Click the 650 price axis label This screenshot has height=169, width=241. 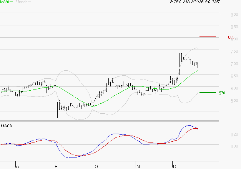pyautogui.click(x=234, y=76)
